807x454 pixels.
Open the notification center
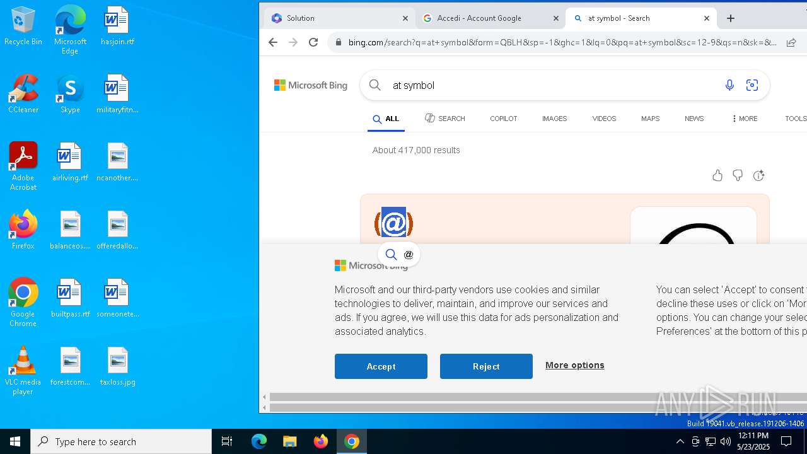786,441
